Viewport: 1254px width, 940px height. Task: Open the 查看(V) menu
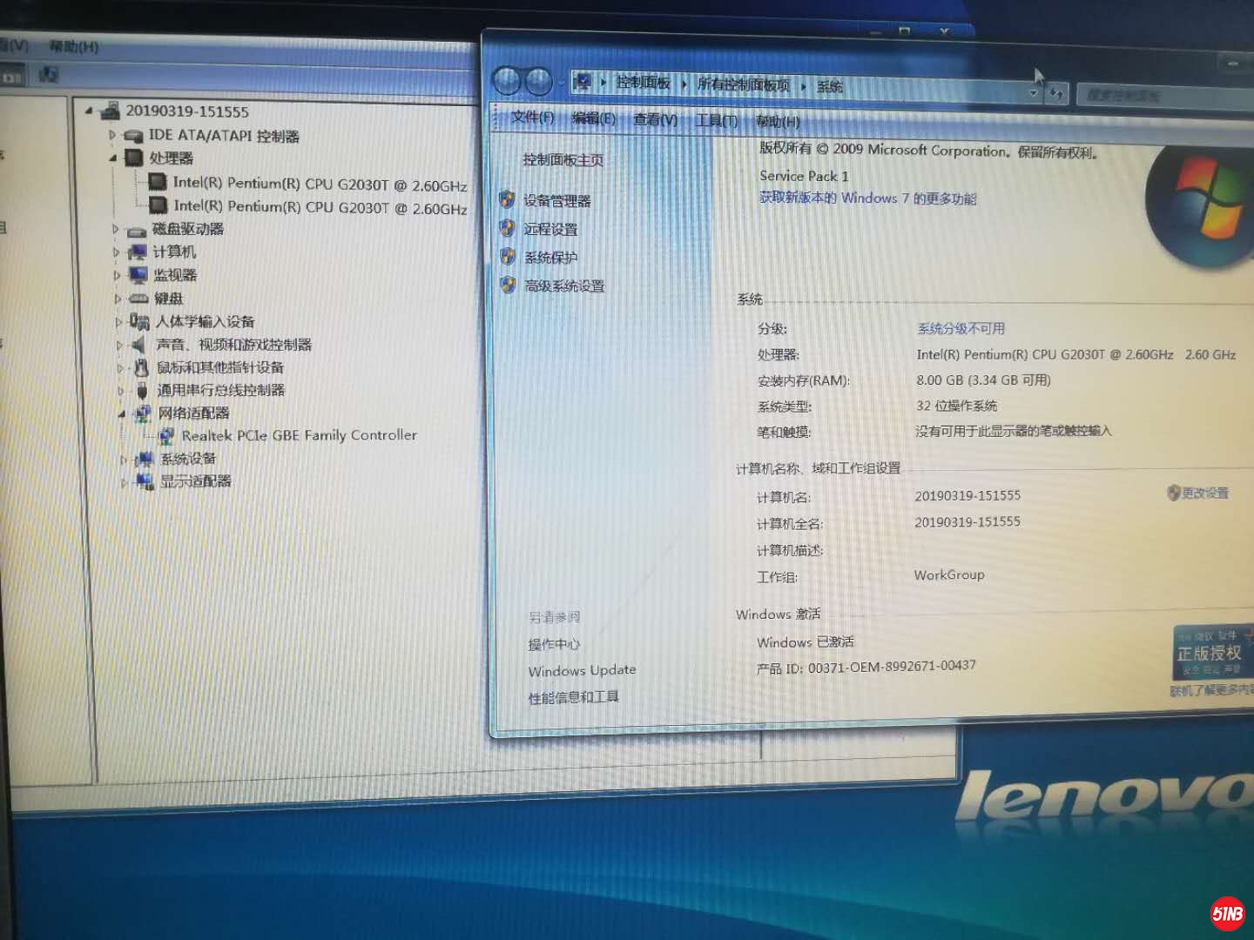(x=655, y=119)
